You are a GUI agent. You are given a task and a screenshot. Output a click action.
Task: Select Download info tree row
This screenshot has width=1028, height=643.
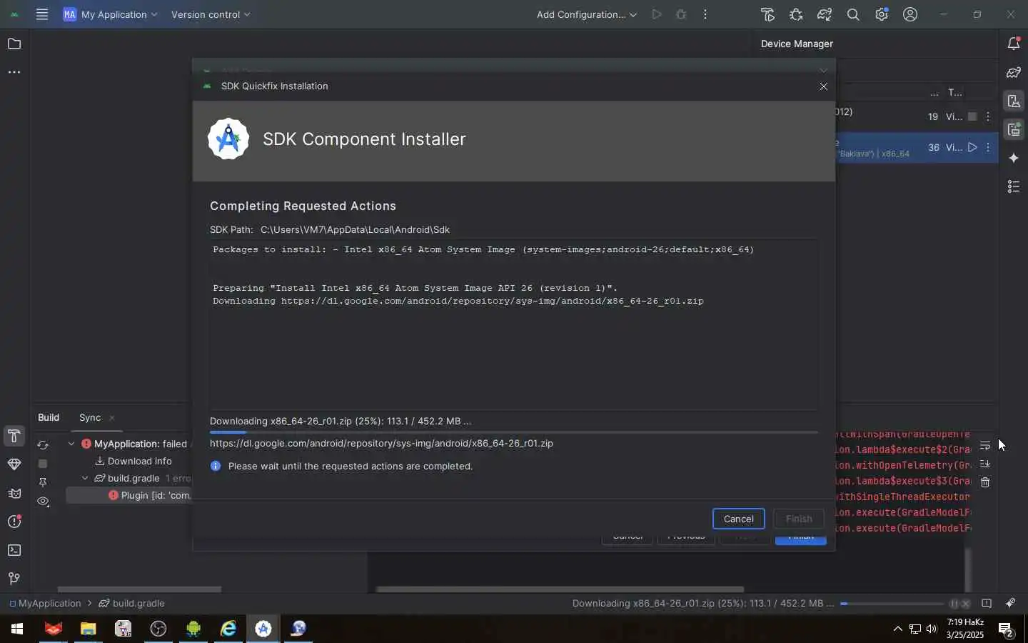(x=133, y=461)
